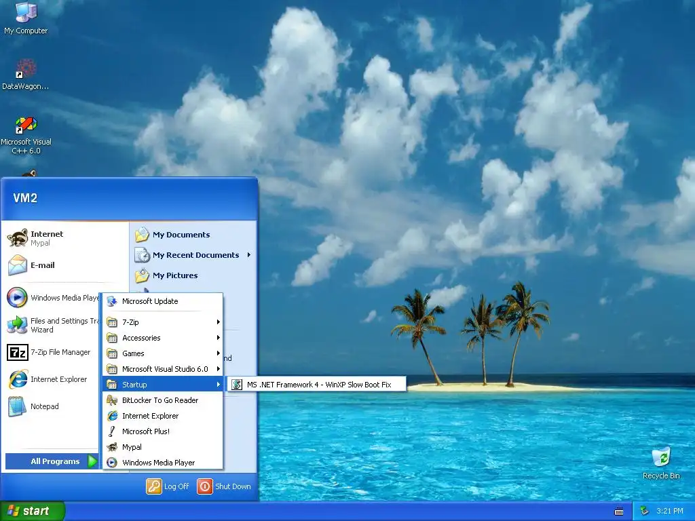Open the My Computer desktop icon
695x521 pixels.
[x=26, y=12]
